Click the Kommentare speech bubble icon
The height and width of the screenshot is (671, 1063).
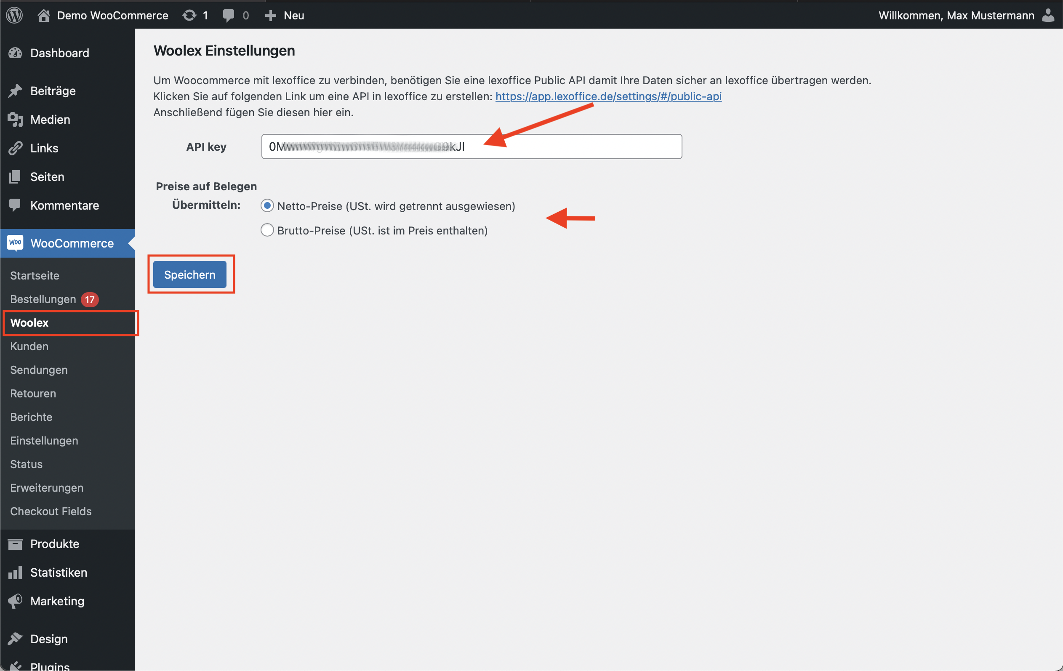point(15,206)
